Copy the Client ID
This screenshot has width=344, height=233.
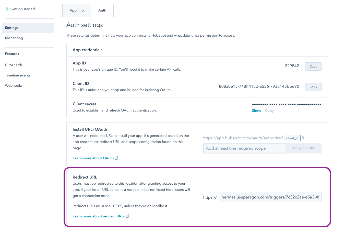tap(313, 87)
